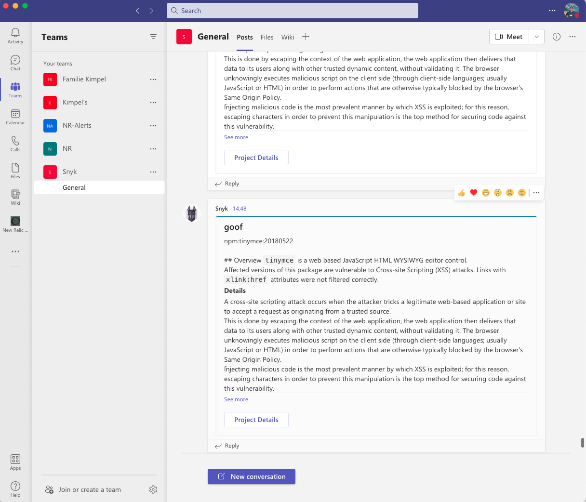The width and height of the screenshot is (586, 502).
Task: React with laughing emoji
Action: [486, 193]
